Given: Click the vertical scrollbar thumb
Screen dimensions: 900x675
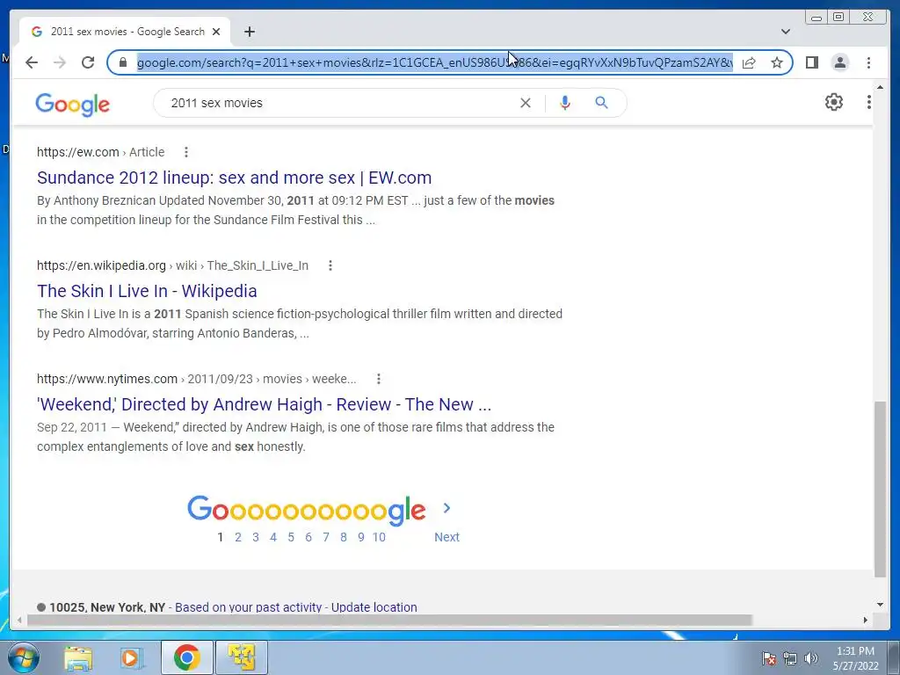Looking at the screenshot, I should pos(880,489).
